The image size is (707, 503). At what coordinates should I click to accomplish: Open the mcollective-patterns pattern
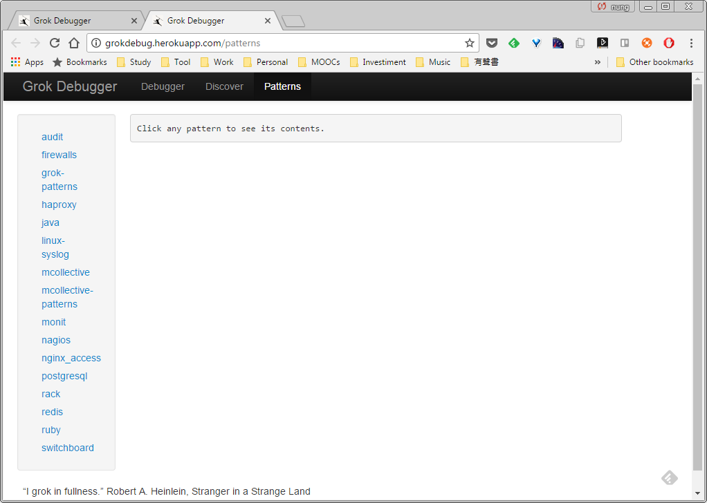68,297
